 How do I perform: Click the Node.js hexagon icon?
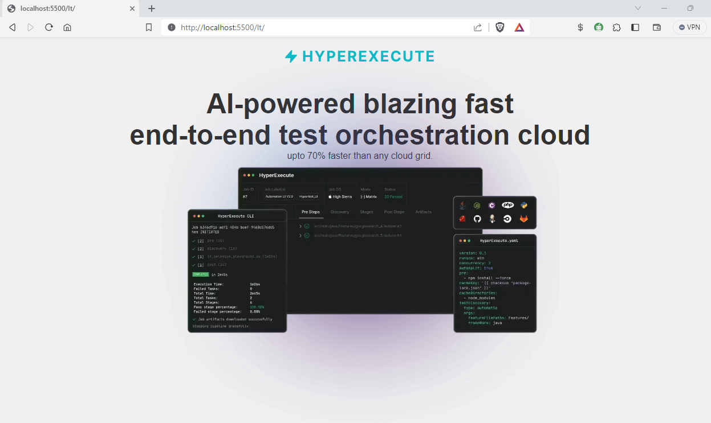[477, 206]
